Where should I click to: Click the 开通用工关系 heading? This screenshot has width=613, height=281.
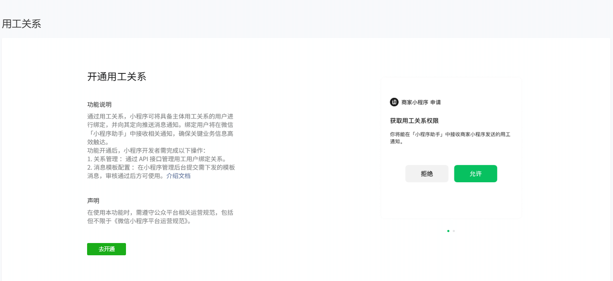pyautogui.click(x=117, y=76)
